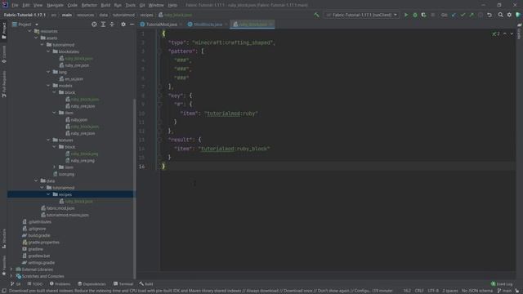The height and width of the screenshot is (294, 523).
Task: Collapse the lang folder
Action: (48, 72)
